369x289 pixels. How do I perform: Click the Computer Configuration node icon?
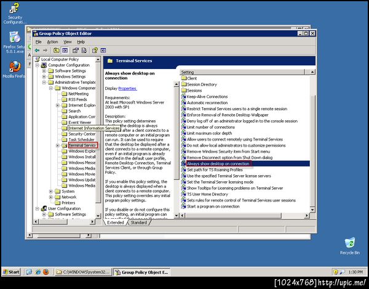pyautogui.click(x=44, y=65)
